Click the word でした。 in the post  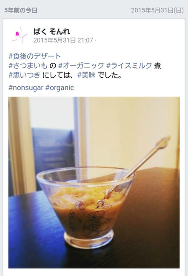pos(110,75)
